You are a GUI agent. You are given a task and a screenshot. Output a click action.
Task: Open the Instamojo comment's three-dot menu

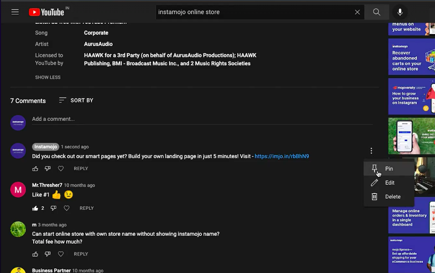coord(371,151)
